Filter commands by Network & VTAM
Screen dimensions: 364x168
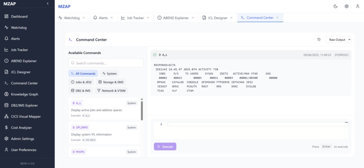coord(111,90)
